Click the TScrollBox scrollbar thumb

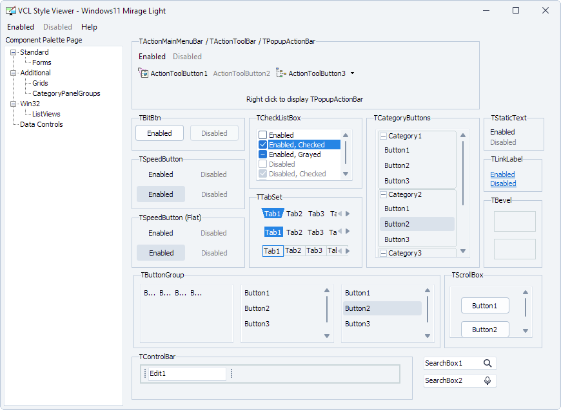526,308
